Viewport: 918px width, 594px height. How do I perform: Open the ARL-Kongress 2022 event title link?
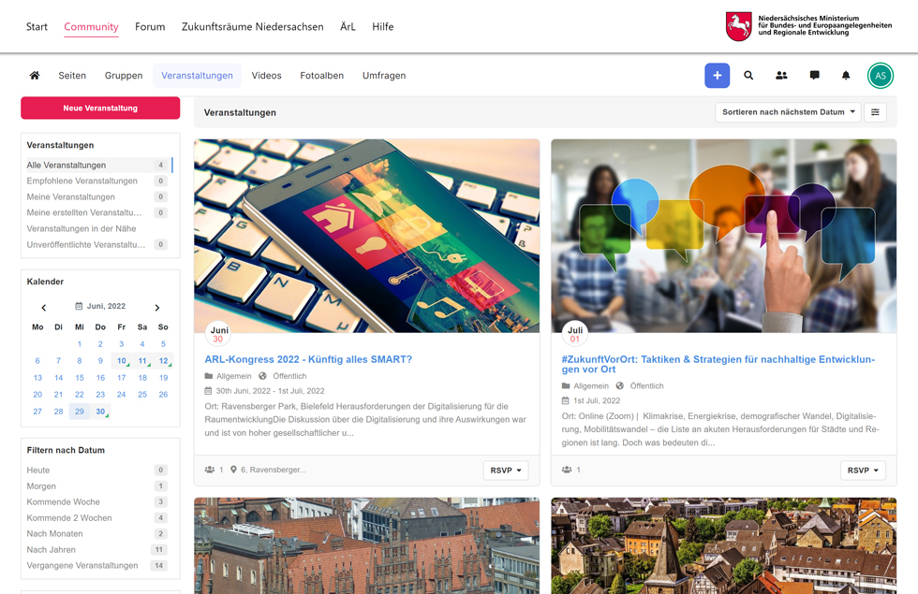[x=308, y=359]
